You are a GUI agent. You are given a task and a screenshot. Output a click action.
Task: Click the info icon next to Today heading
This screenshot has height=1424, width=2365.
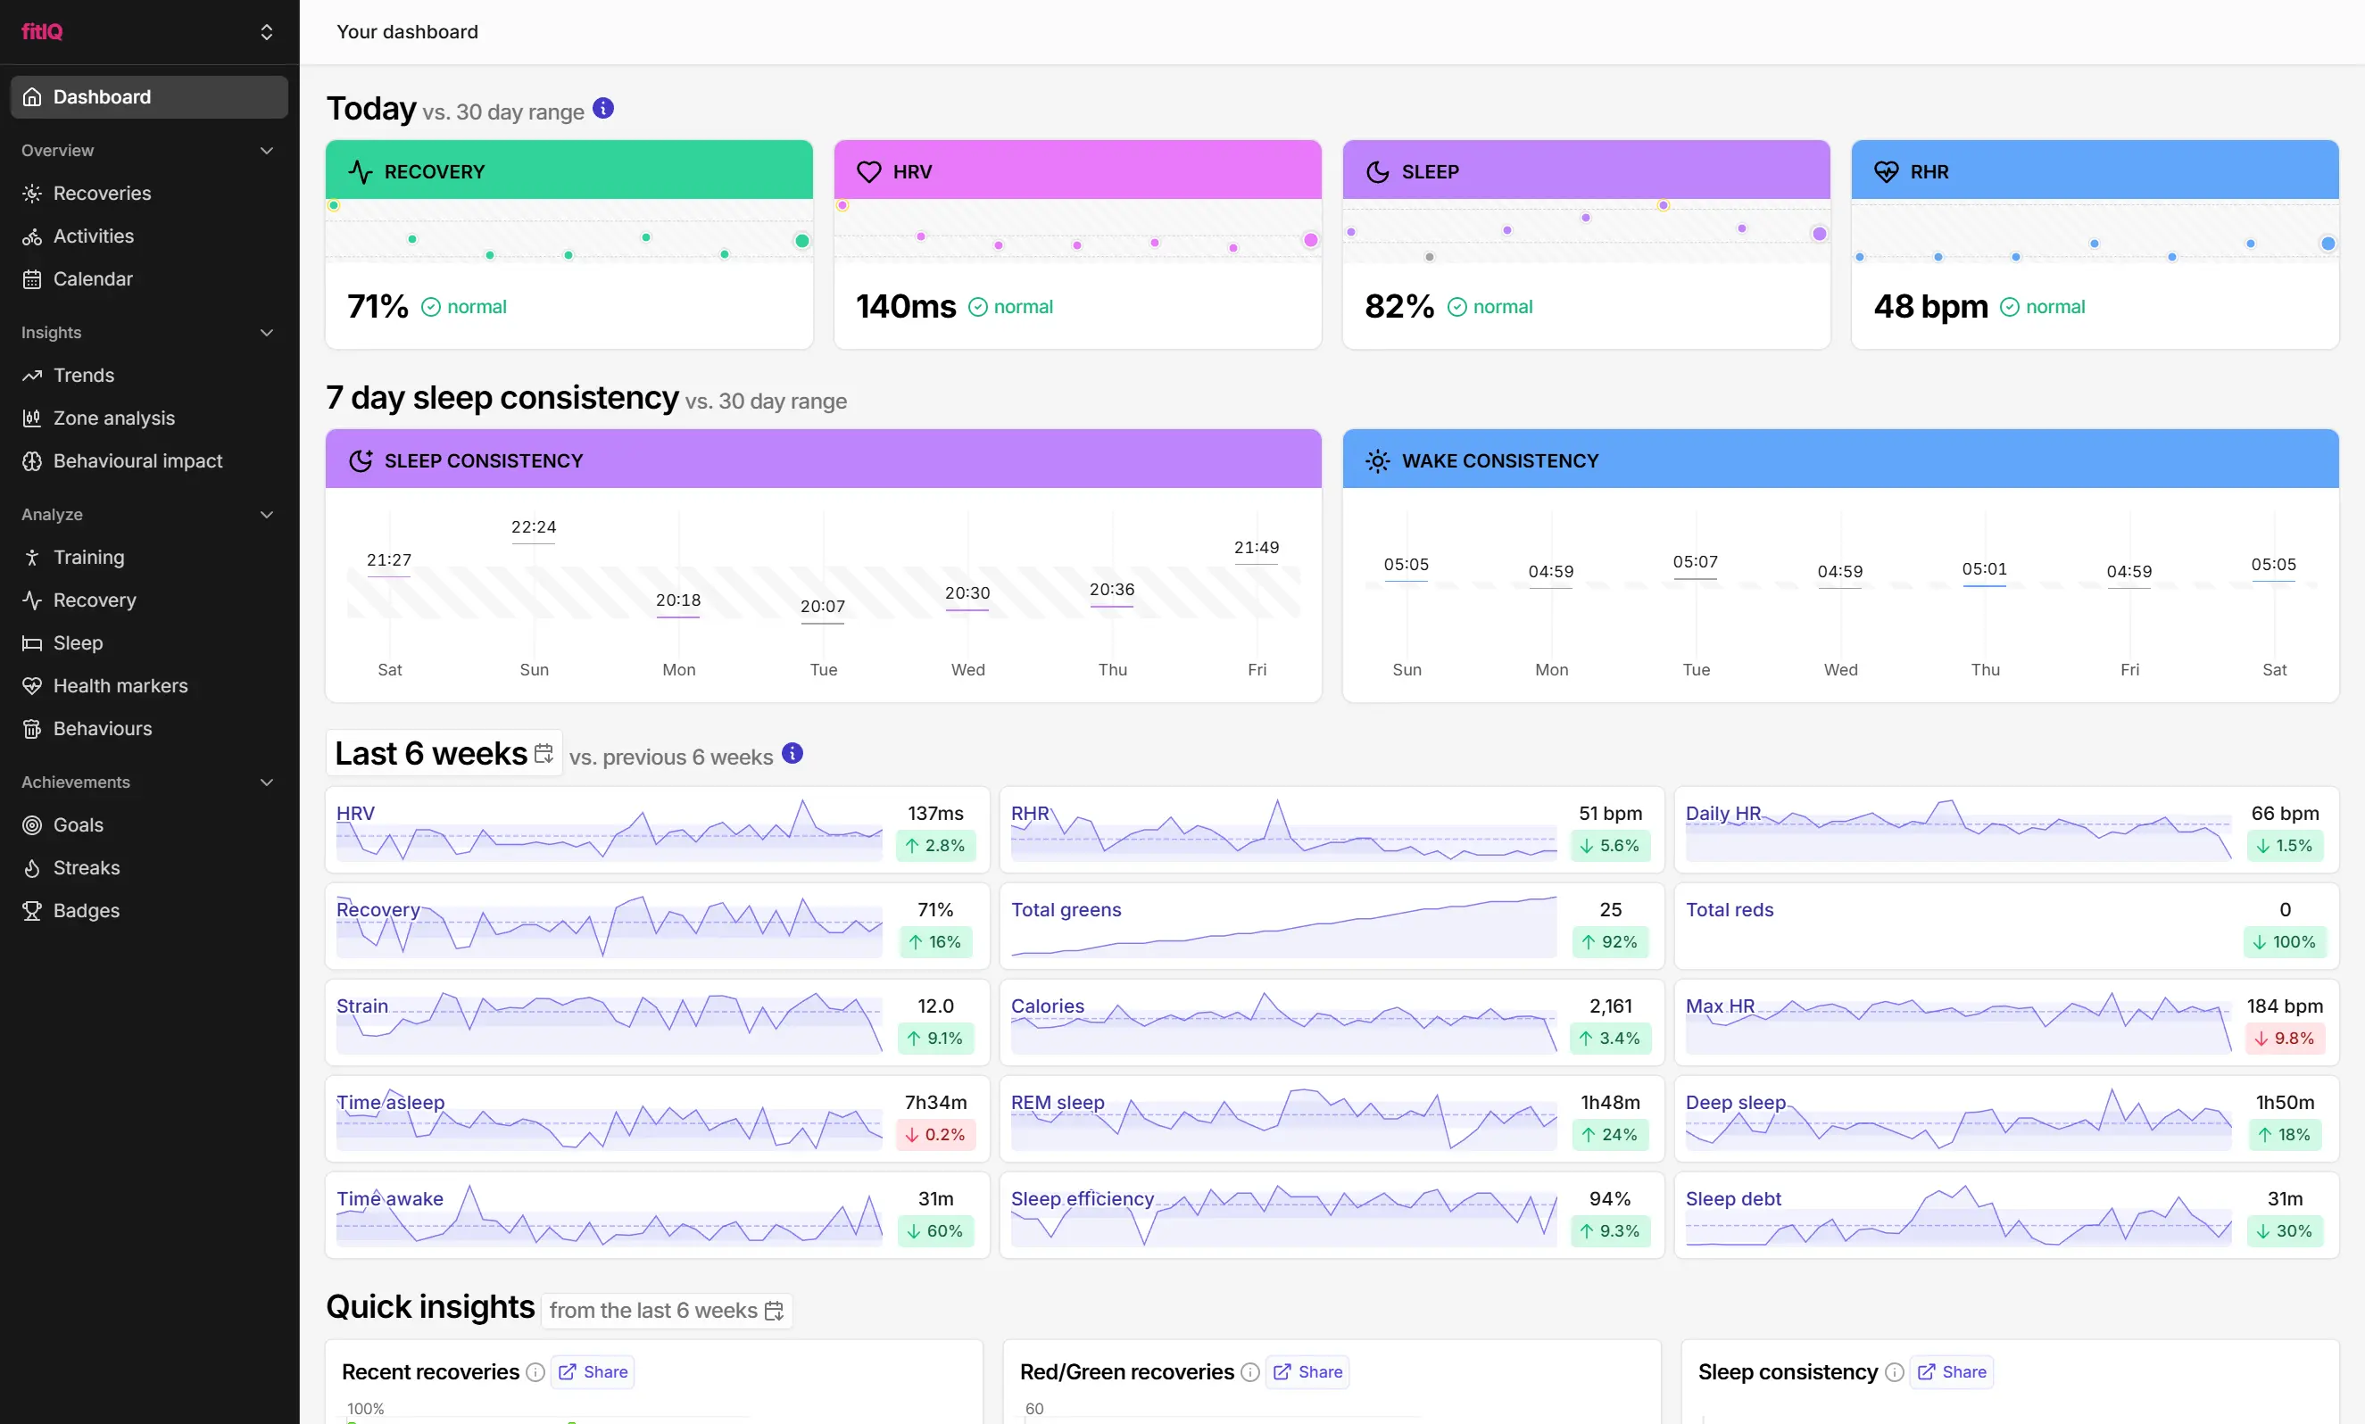click(x=602, y=109)
